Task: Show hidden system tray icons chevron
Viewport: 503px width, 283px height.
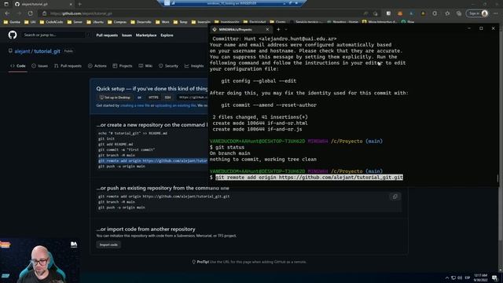Action: point(447,277)
